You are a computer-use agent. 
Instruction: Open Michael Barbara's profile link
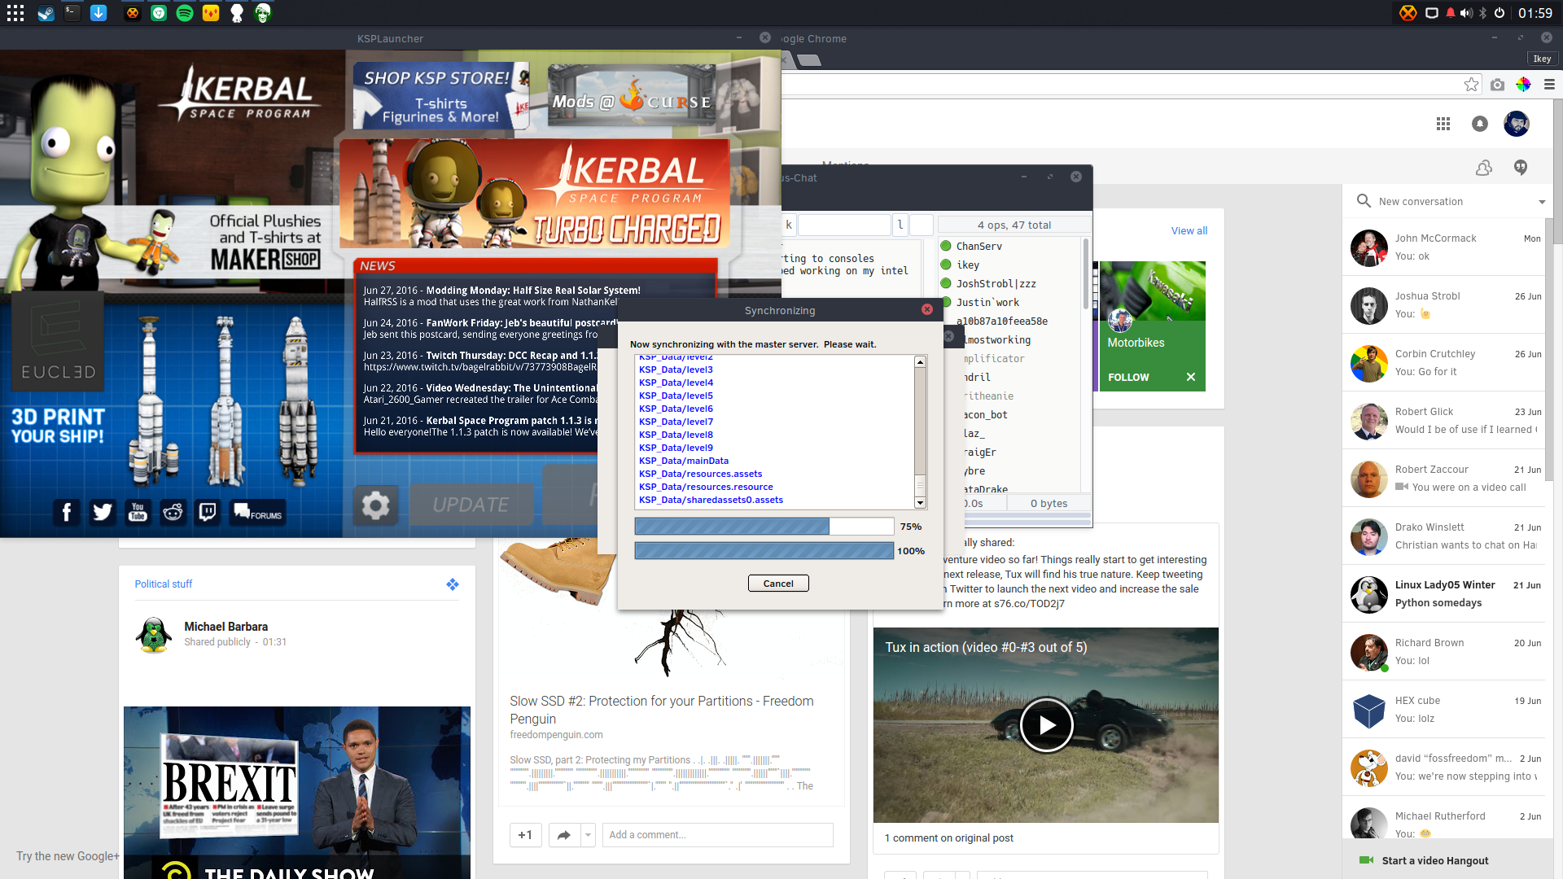click(x=225, y=627)
